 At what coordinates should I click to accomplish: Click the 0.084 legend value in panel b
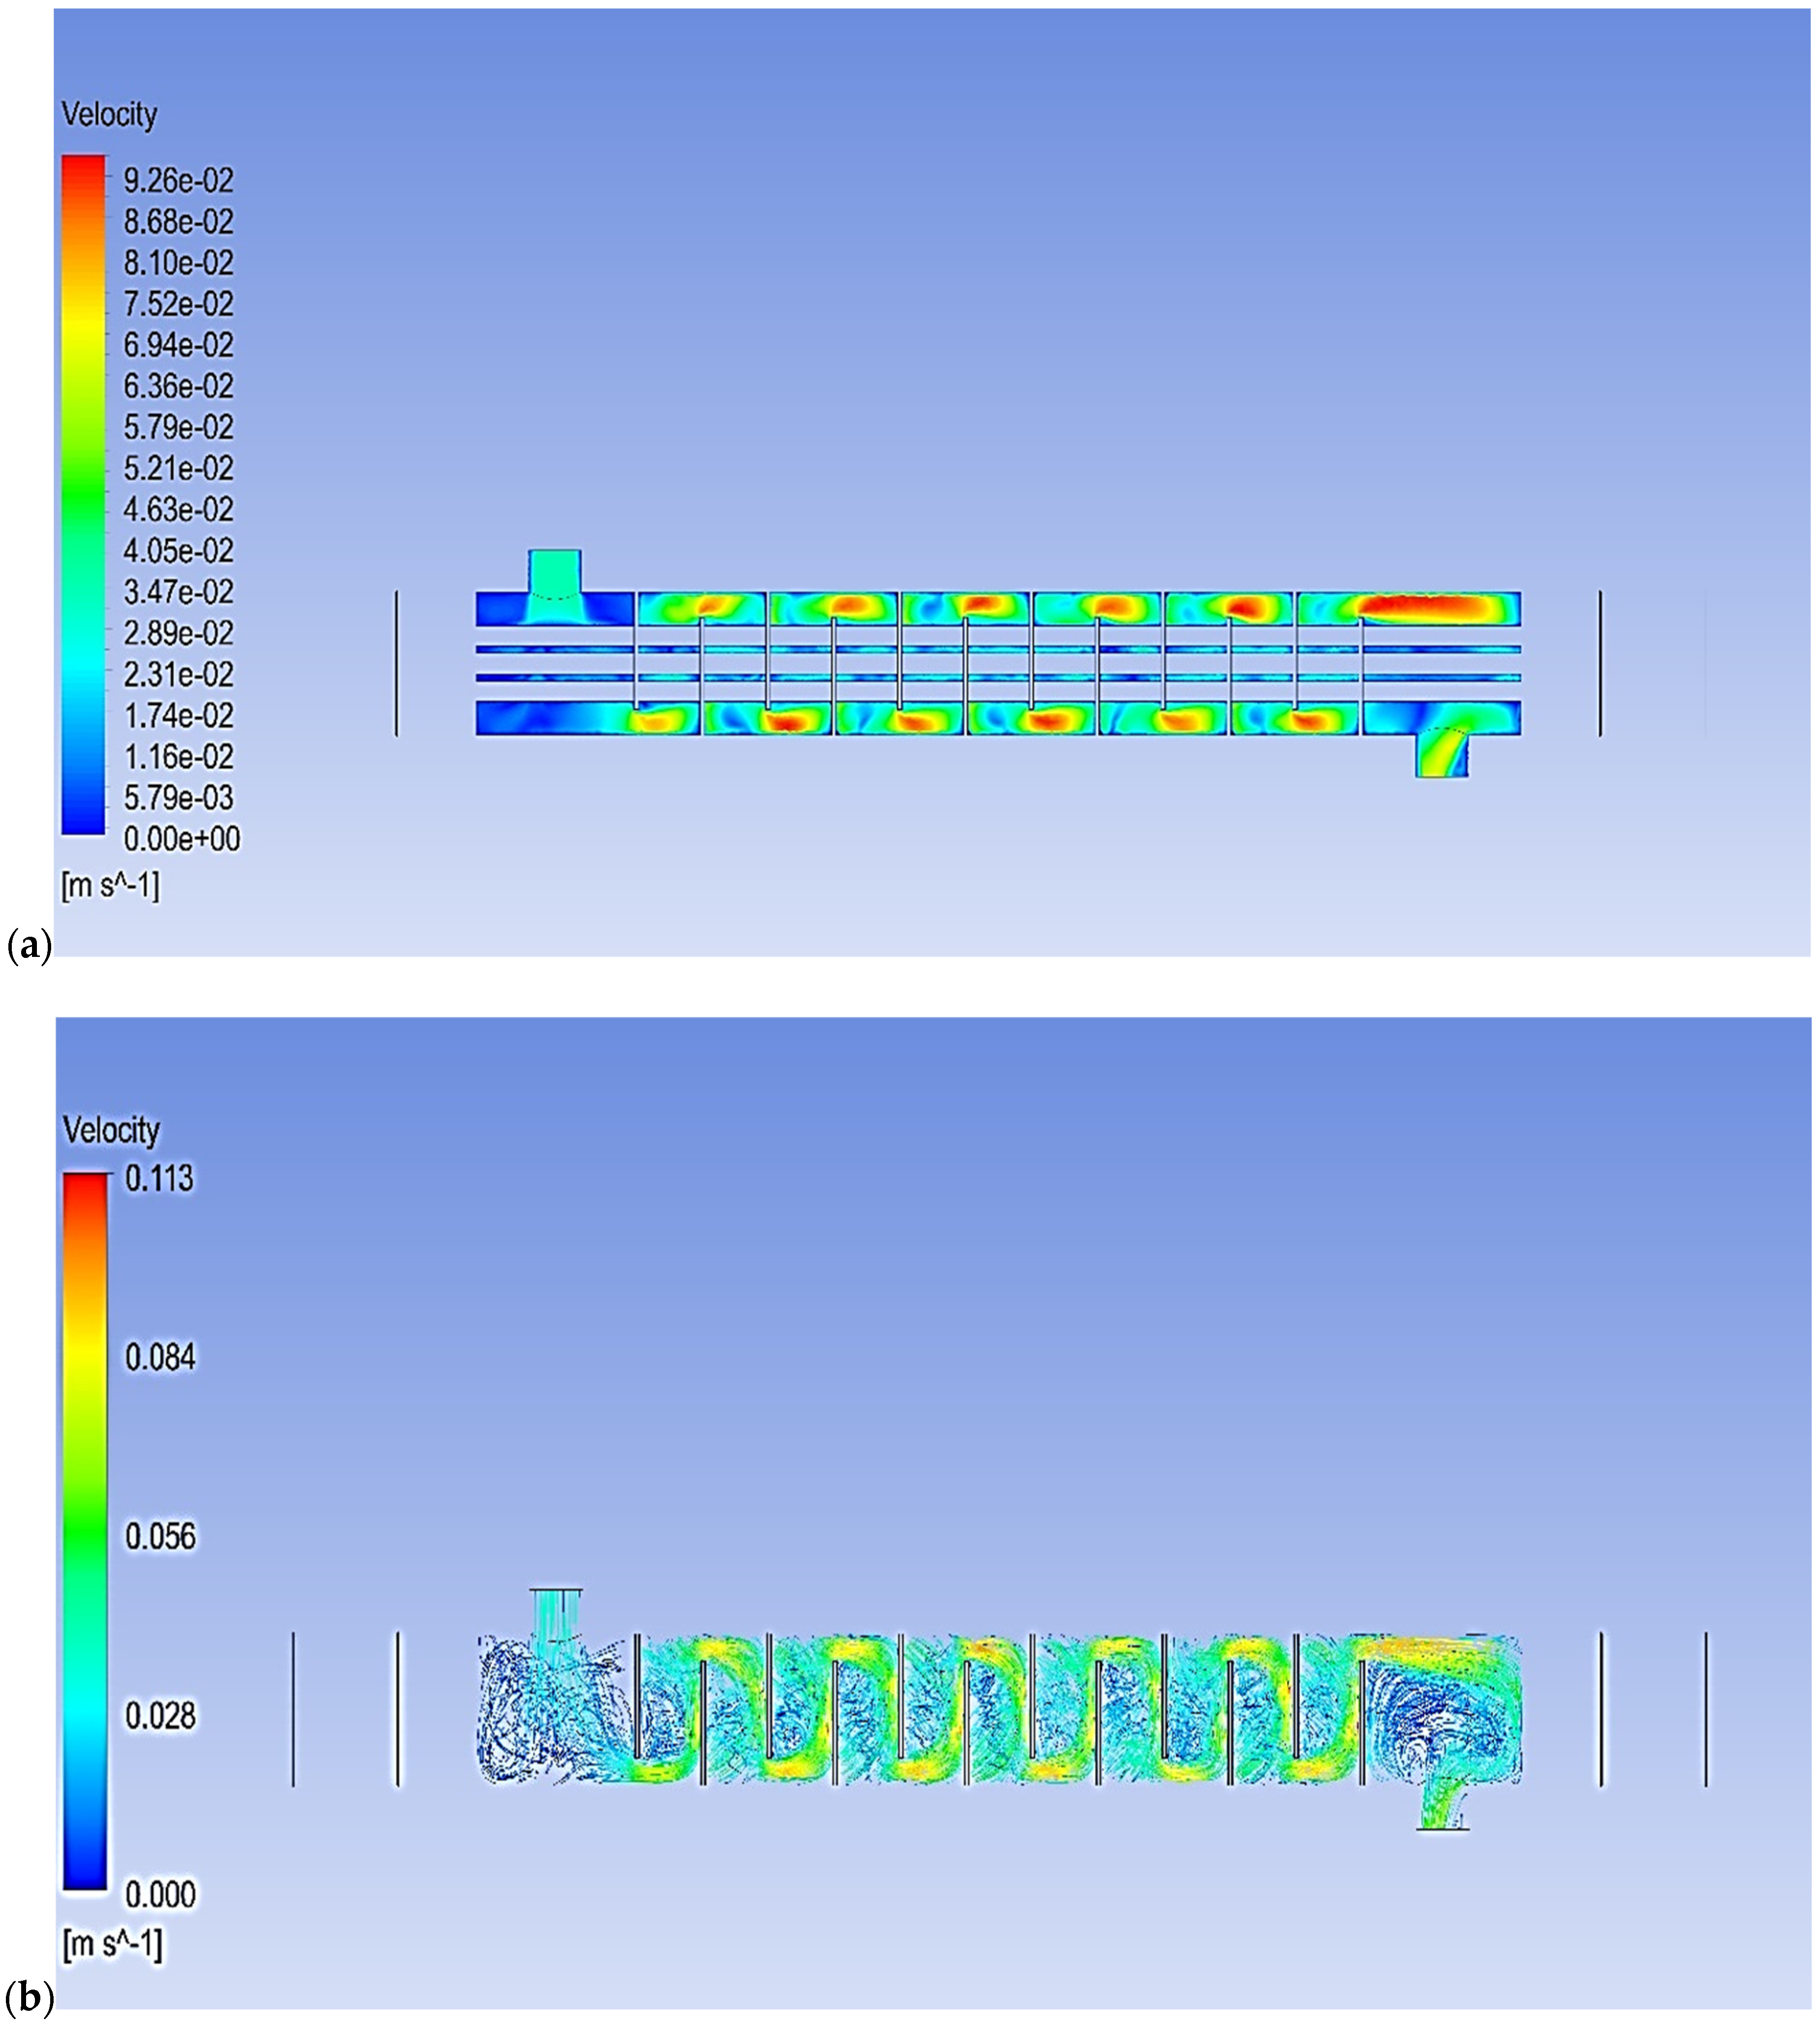click(x=160, y=1357)
